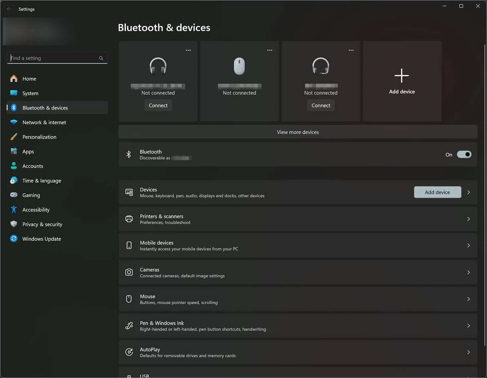
Task: Click the plus icon on Add device tile
Action: 402,76
